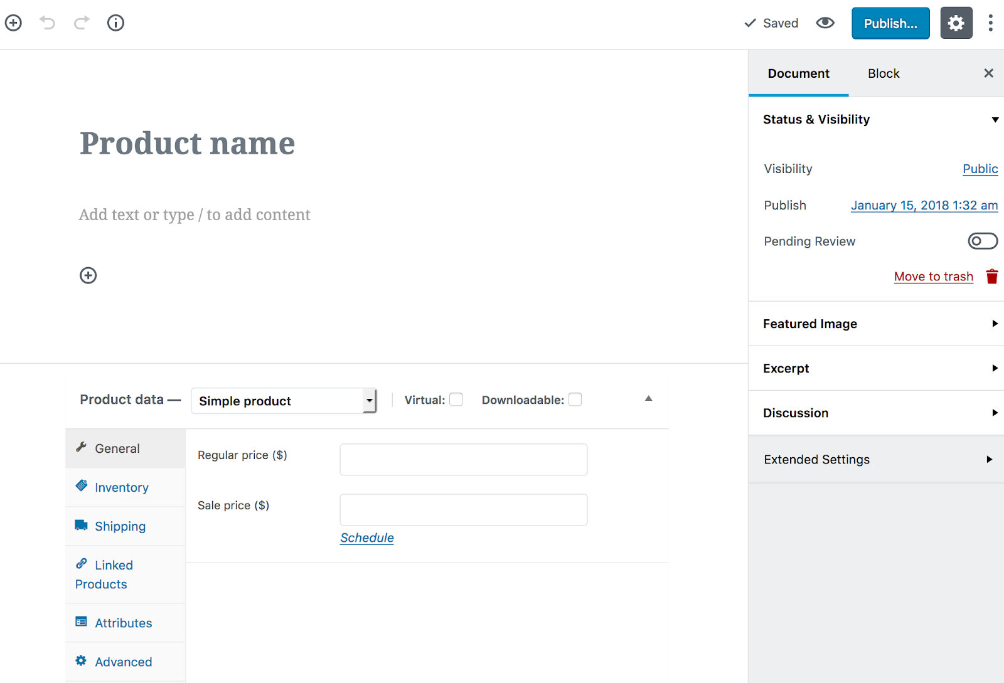This screenshot has width=1004, height=683.
Task: Expand the Featured Image panel
Action: 876,324
